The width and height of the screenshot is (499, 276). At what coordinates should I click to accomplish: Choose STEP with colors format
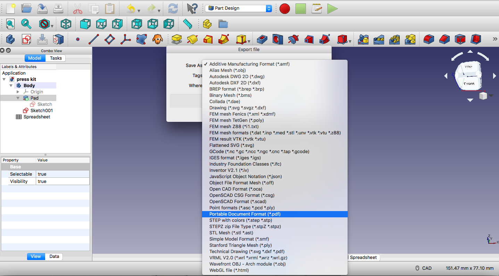[275, 220]
